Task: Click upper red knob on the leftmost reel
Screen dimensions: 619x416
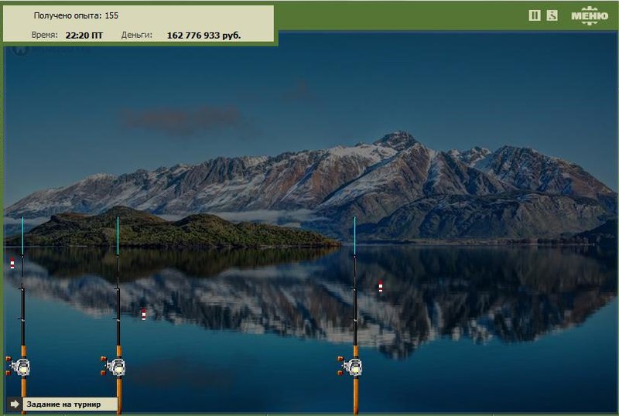Action: pos(9,359)
